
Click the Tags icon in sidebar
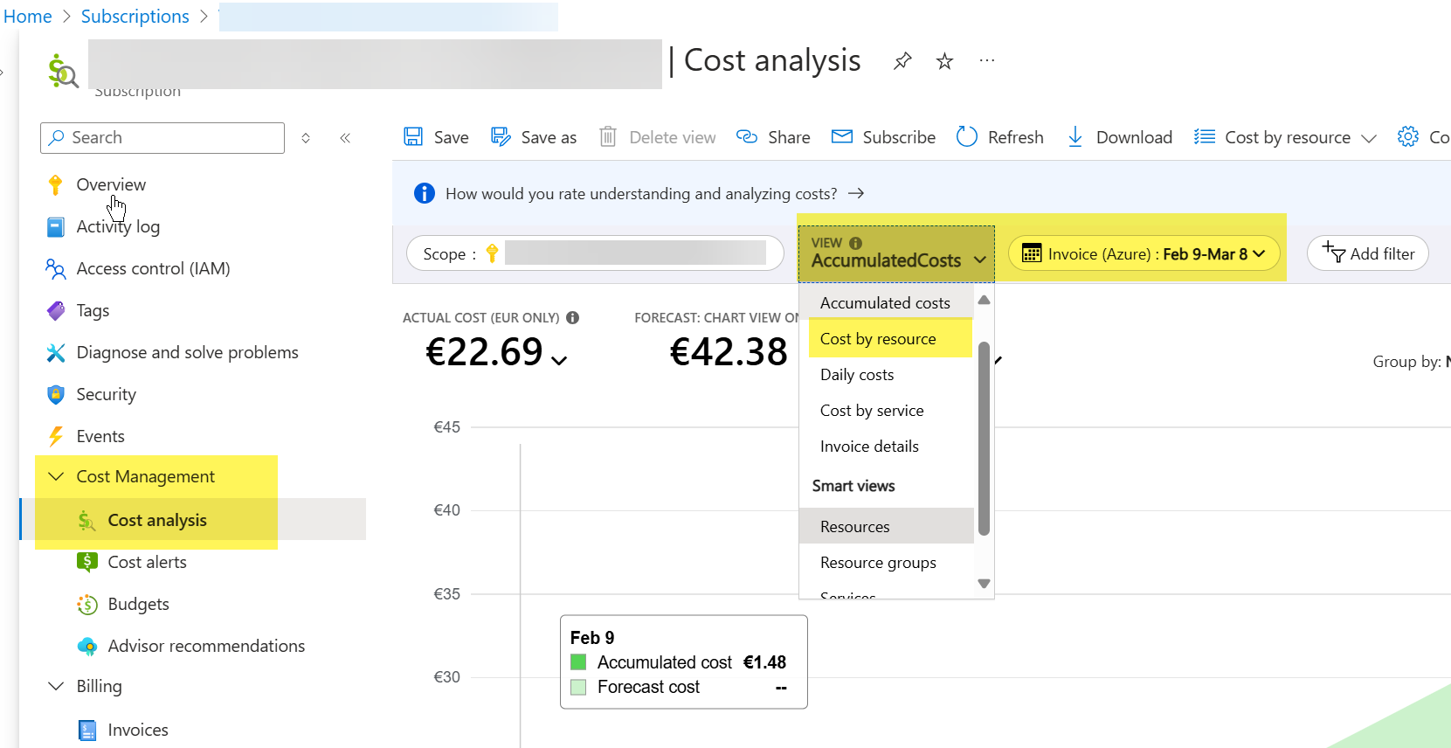click(56, 310)
